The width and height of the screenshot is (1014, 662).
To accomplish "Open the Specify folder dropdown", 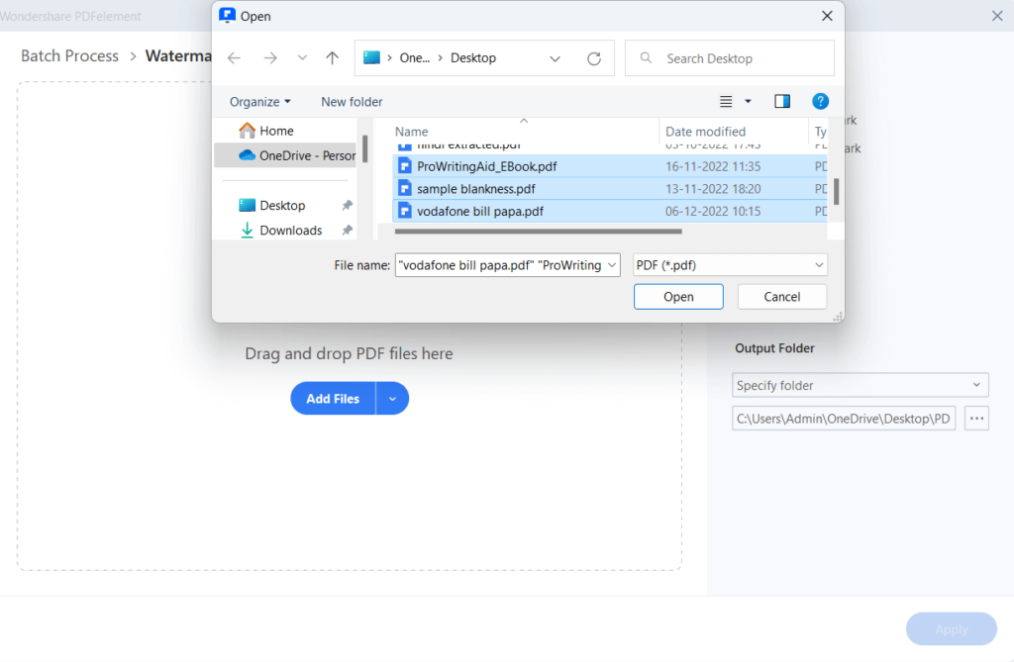I will click(861, 385).
